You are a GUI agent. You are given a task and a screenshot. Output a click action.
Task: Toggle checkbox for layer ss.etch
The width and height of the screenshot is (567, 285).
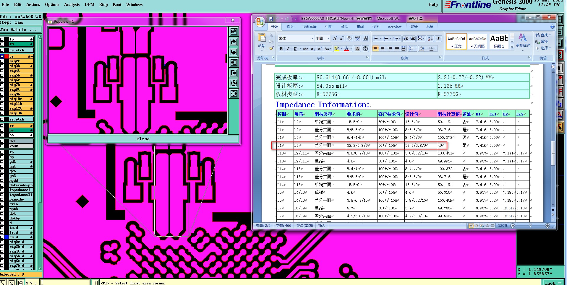coord(2,119)
